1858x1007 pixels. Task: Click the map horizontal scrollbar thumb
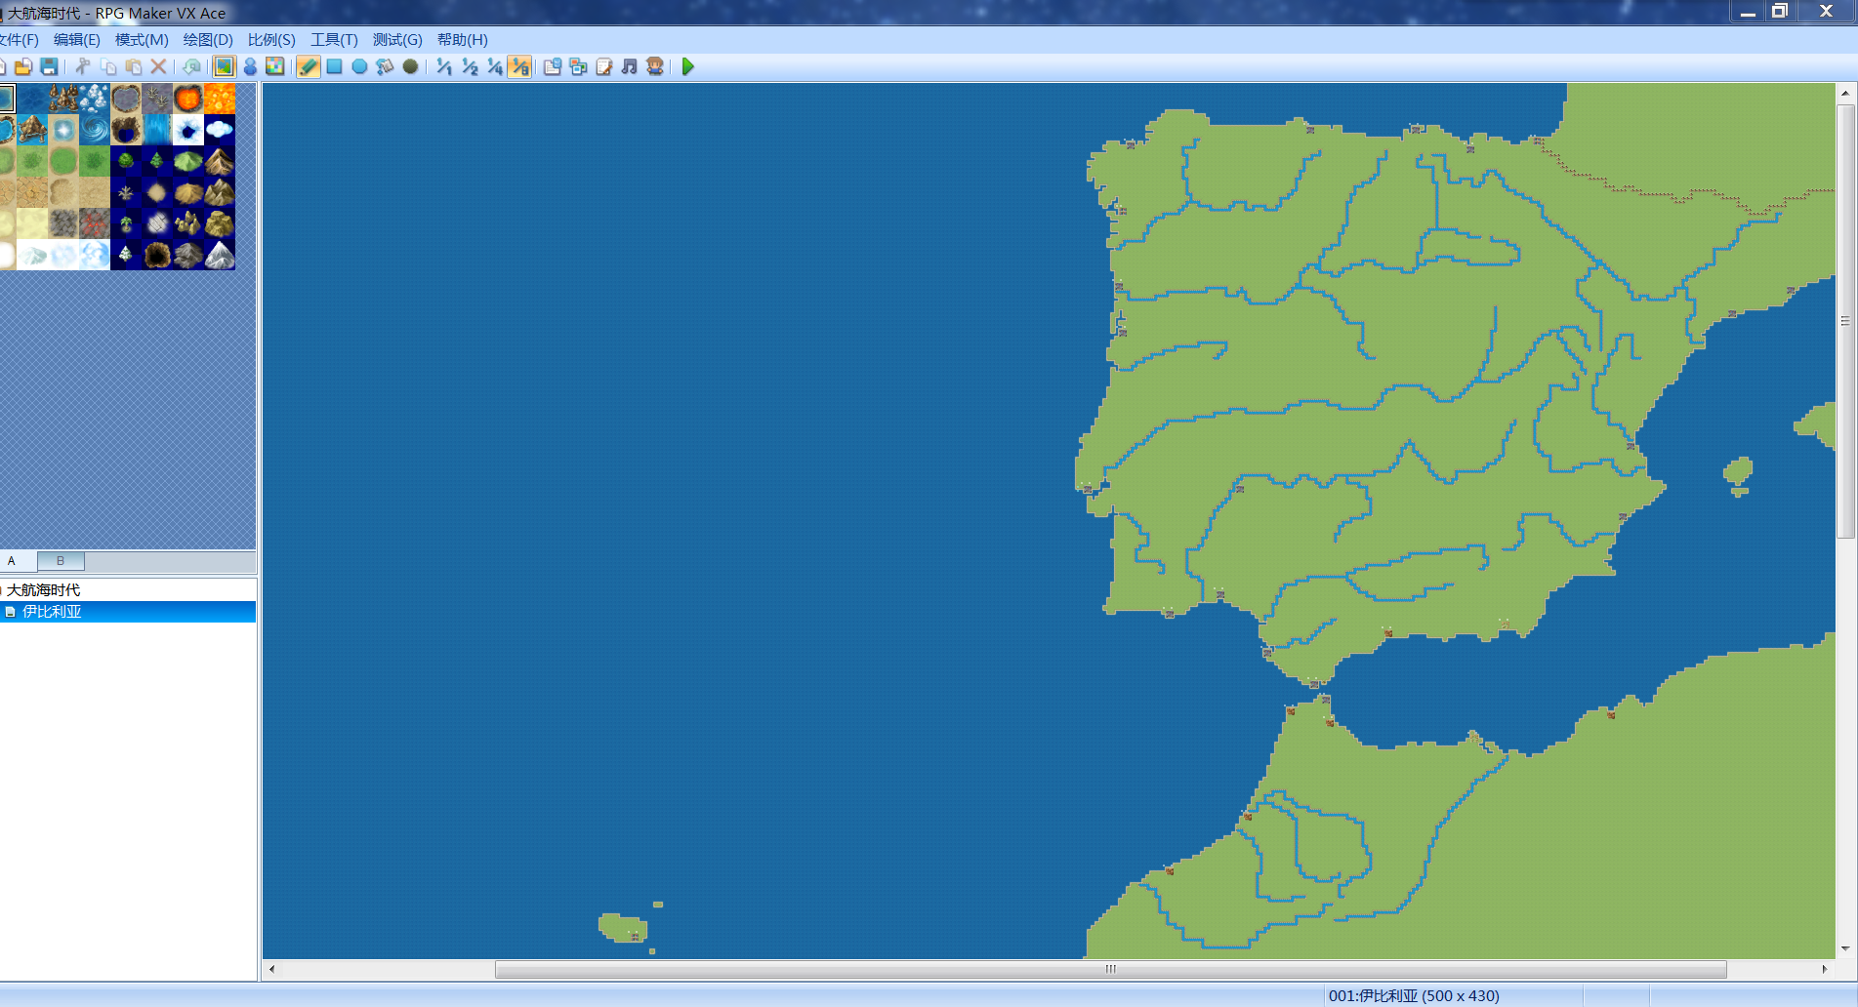pos(1110,969)
